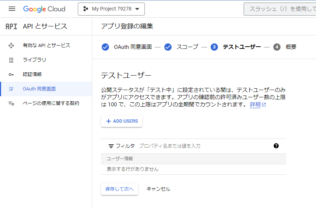Click the filter help question icon
The width and height of the screenshot is (316, 208).
[276, 146]
